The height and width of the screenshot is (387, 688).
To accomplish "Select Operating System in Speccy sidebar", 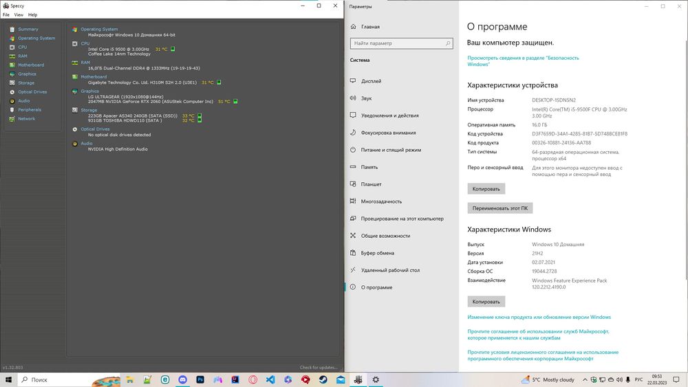I will tap(36, 38).
